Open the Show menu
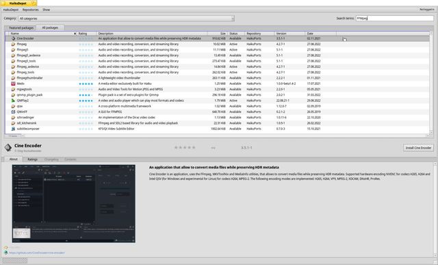The height and width of the screenshot is (265, 438). [46, 10]
